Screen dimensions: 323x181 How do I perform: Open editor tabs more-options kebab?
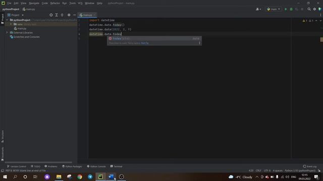(320, 15)
